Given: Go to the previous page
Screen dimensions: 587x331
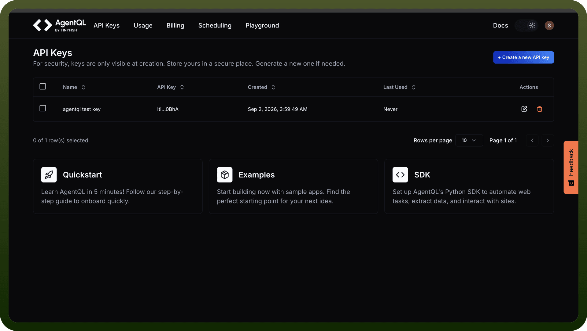Looking at the screenshot, I should 532,140.
